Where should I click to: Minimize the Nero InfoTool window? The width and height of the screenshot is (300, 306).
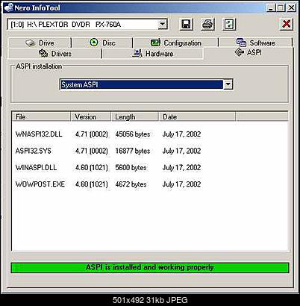click(x=271, y=8)
